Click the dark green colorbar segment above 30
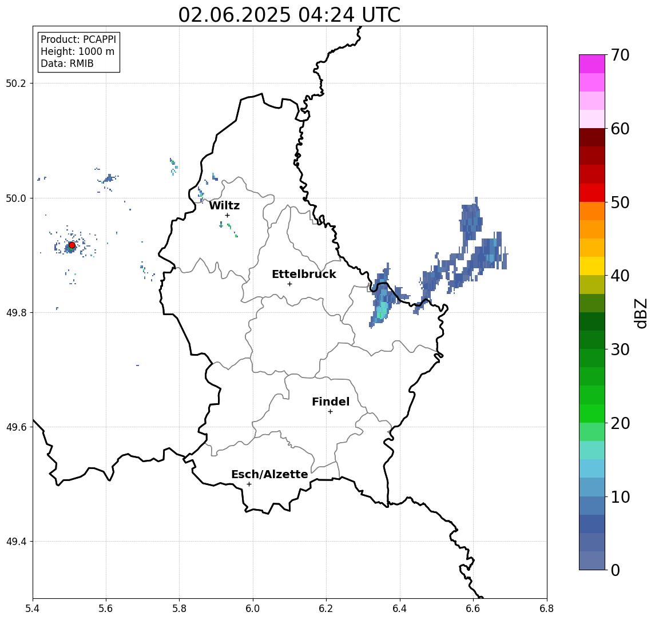Viewport: 655px width, 620px height. point(592,340)
